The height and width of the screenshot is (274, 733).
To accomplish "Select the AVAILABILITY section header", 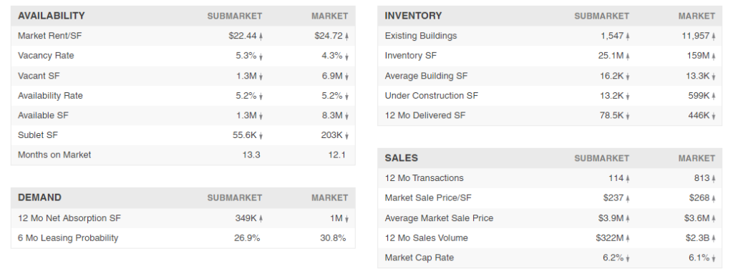I will (x=52, y=16).
